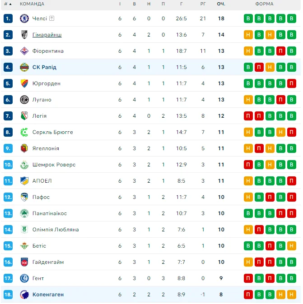Click the Betis club crest icon
Image resolution: width=303 pixels, height=304 pixels.
[24, 246]
